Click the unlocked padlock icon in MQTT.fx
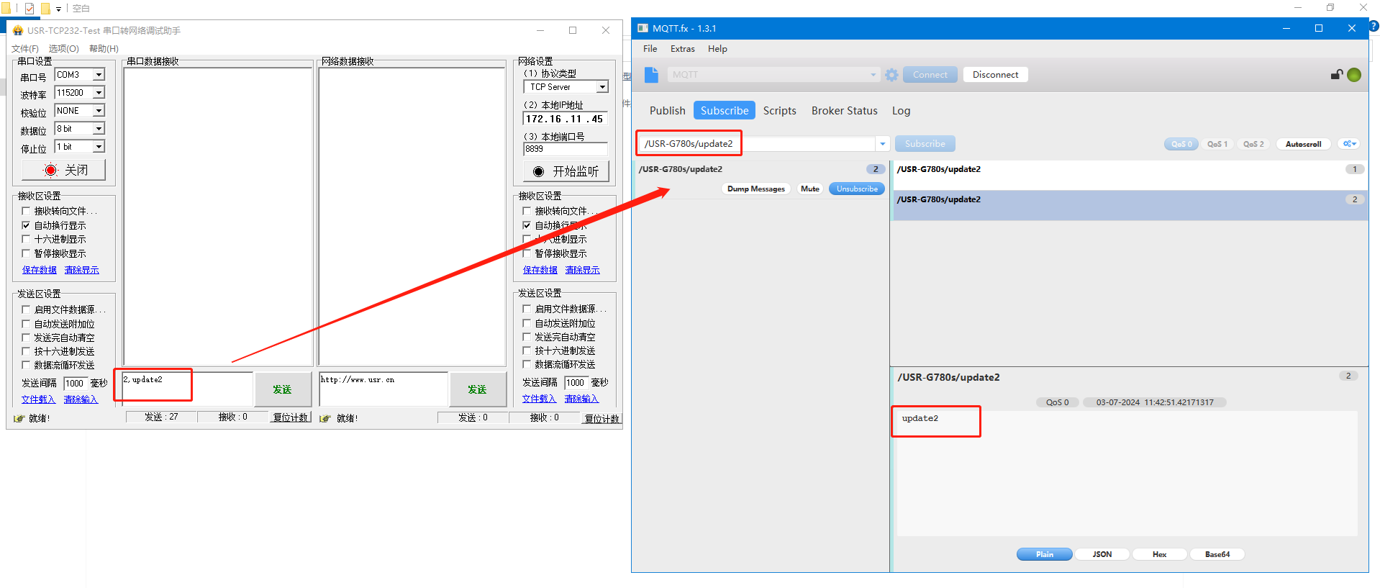Viewport: 1380px width, 588px height. [x=1336, y=75]
